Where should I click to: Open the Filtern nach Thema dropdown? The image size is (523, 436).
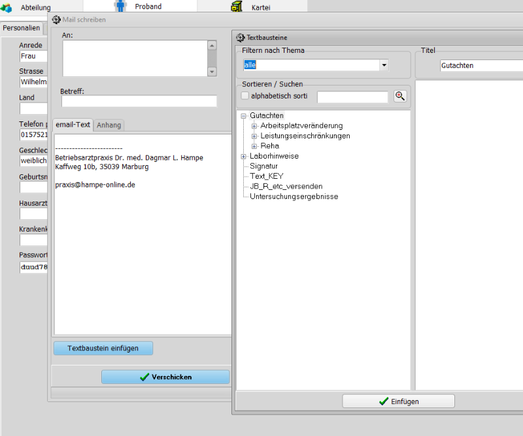(384, 65)
